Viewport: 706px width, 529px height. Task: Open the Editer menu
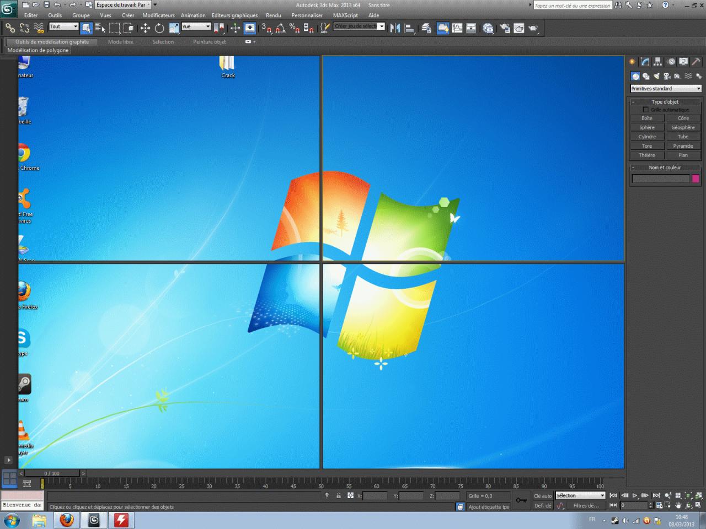point(31,15)
